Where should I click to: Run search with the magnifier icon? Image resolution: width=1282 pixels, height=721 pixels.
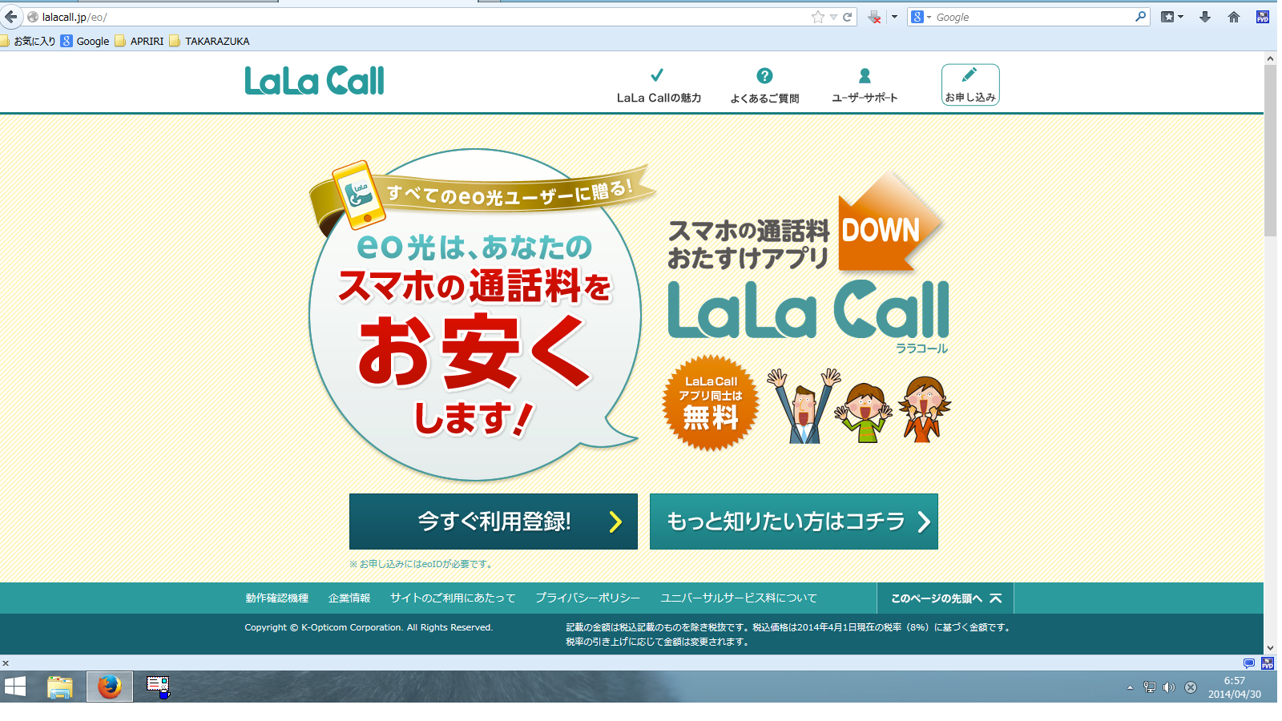point(1141,17)
